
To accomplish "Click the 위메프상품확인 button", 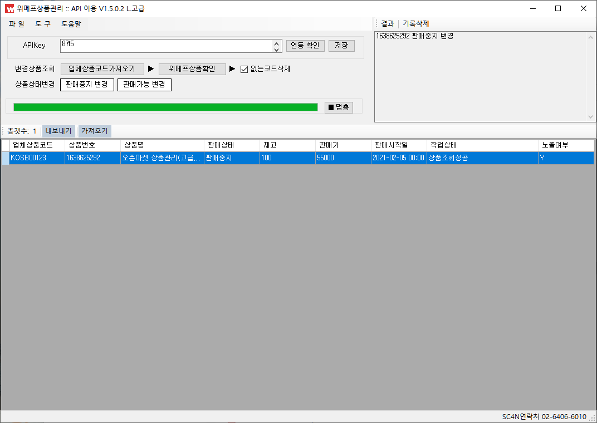I will (x=192, y=69).
